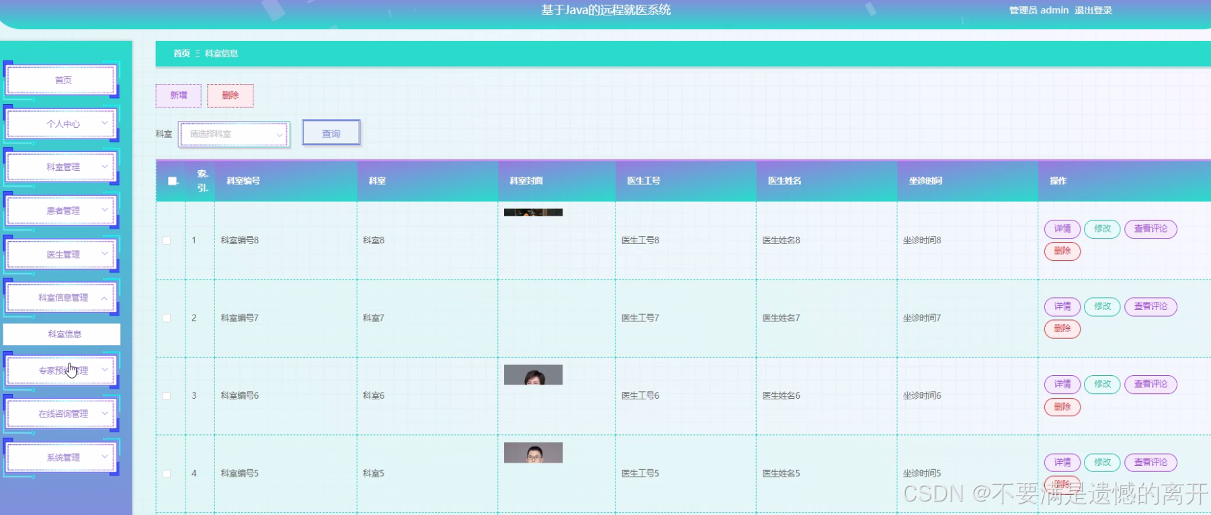Open 详情 for 科室编号8 row
This screenshot has width=1211, height=515.
tap(1062, 229)
